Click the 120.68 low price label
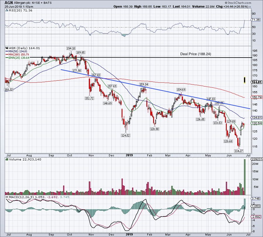The width and height of the screenshot is (263, 237). pos(228,141)
